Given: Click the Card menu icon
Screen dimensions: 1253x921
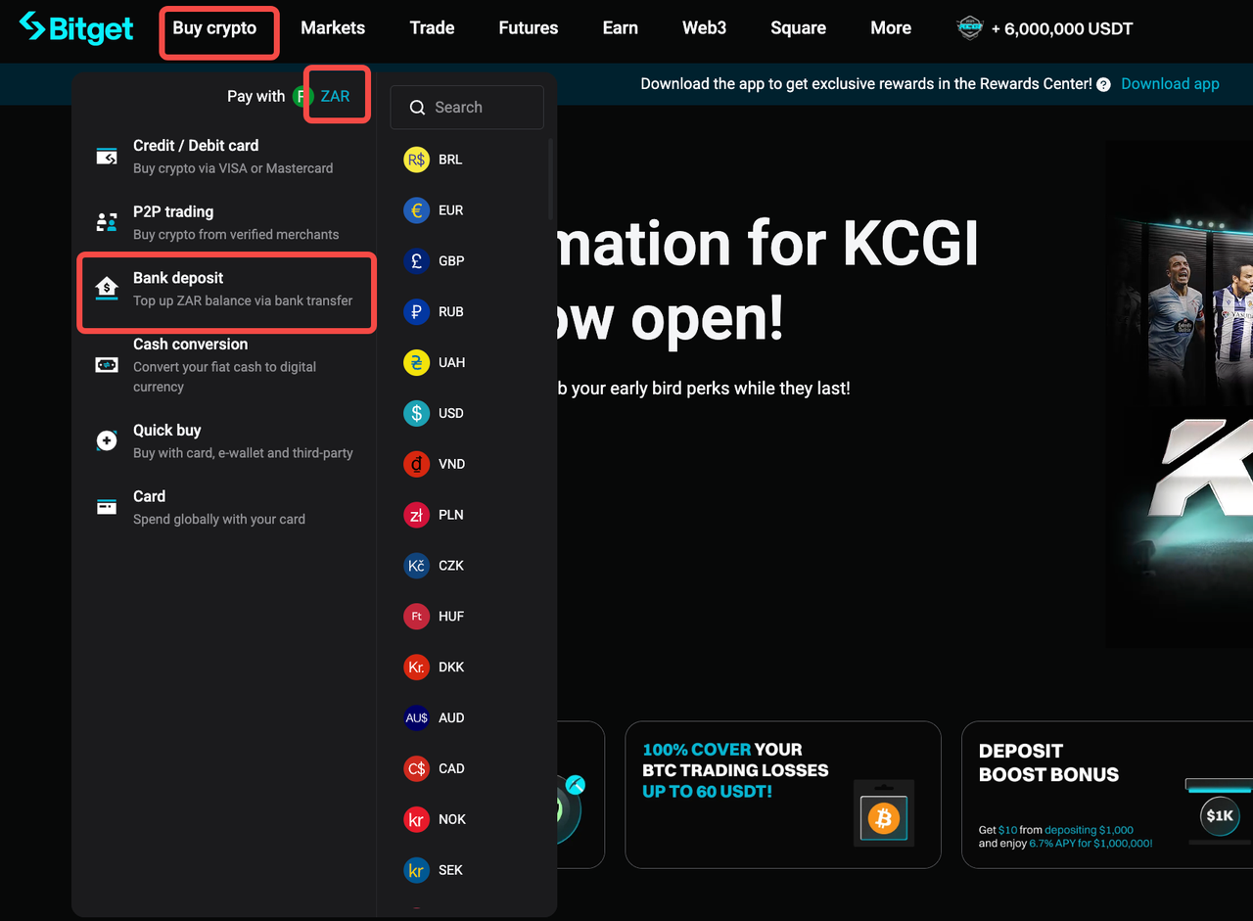Looking at the screenshot, I should 107,507.
